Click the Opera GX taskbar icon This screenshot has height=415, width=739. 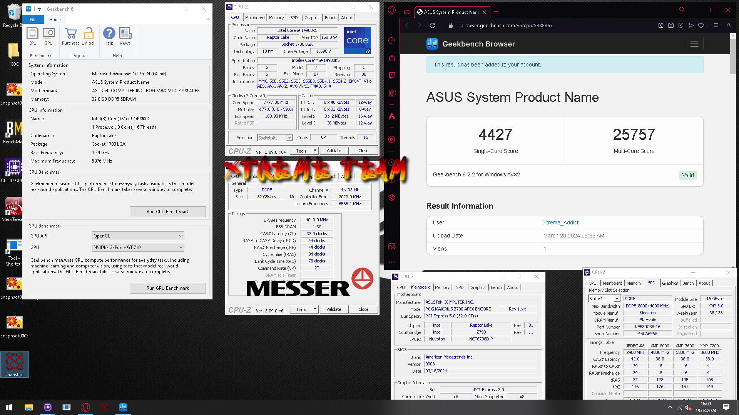tap(85, 407)
